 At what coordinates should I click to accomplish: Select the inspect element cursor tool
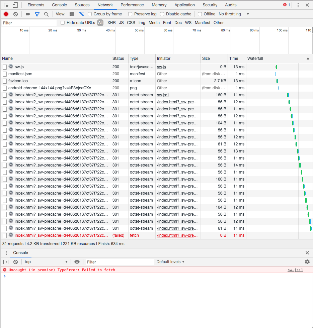pos(6,5)
